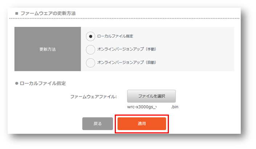Click the black dot inside the selected radio
Viewport: 256px width, 149px height.
coord(90,36)
